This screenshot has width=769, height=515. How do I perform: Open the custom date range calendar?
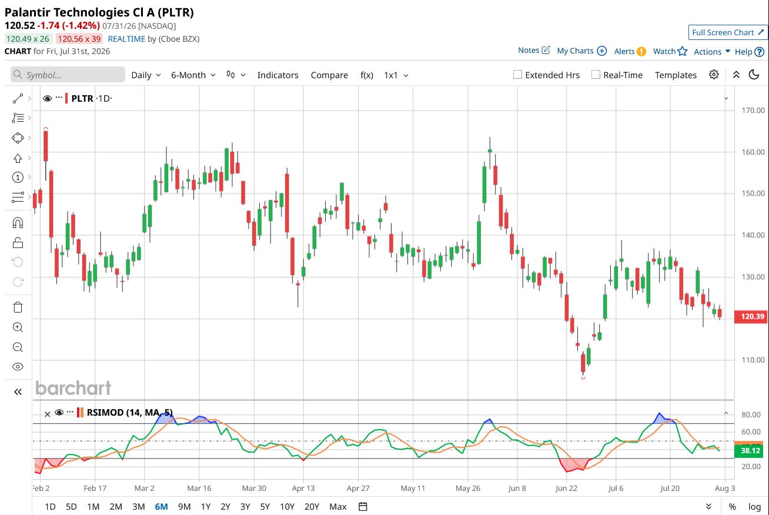point(363,507)
